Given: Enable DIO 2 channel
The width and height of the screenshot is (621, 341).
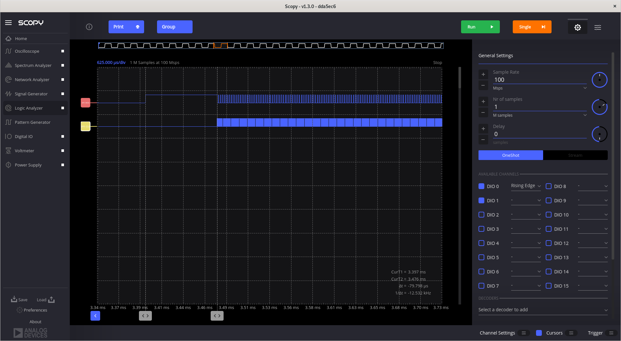Looking at the screenshot, I should [x=481, y=215].
